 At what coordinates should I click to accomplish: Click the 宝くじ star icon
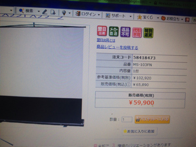pyautogui.click(x=139, y=17)
